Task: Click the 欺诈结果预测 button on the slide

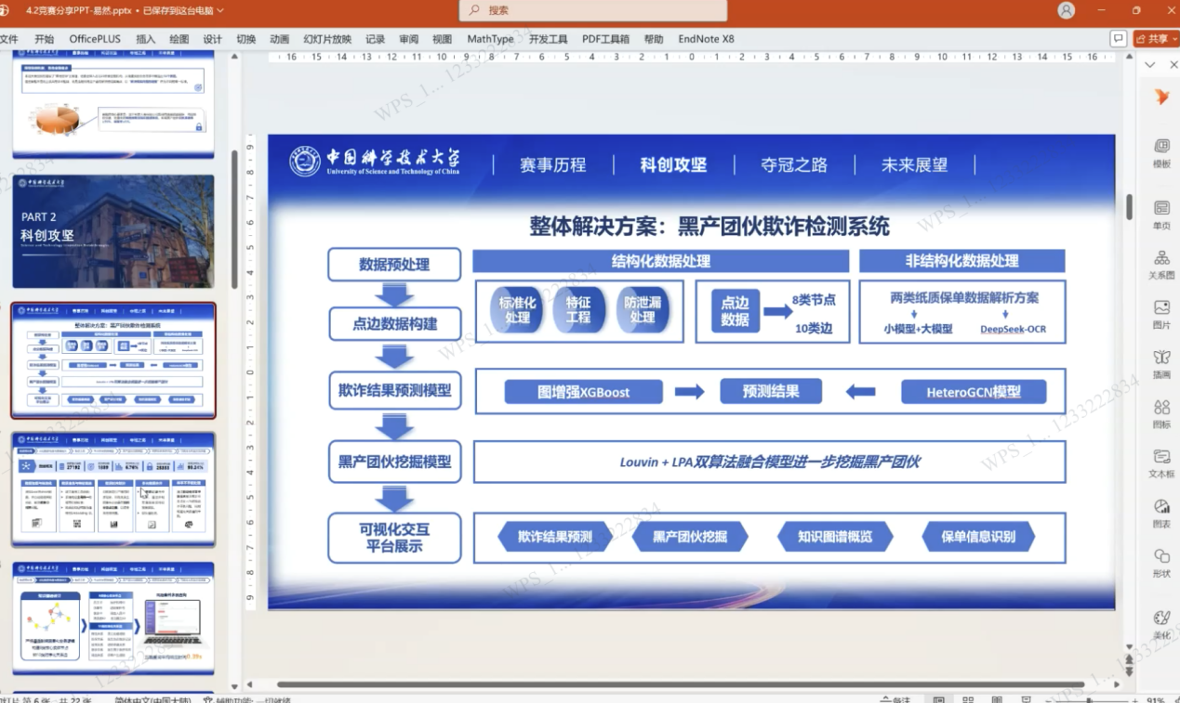Action: pos(555,537)
